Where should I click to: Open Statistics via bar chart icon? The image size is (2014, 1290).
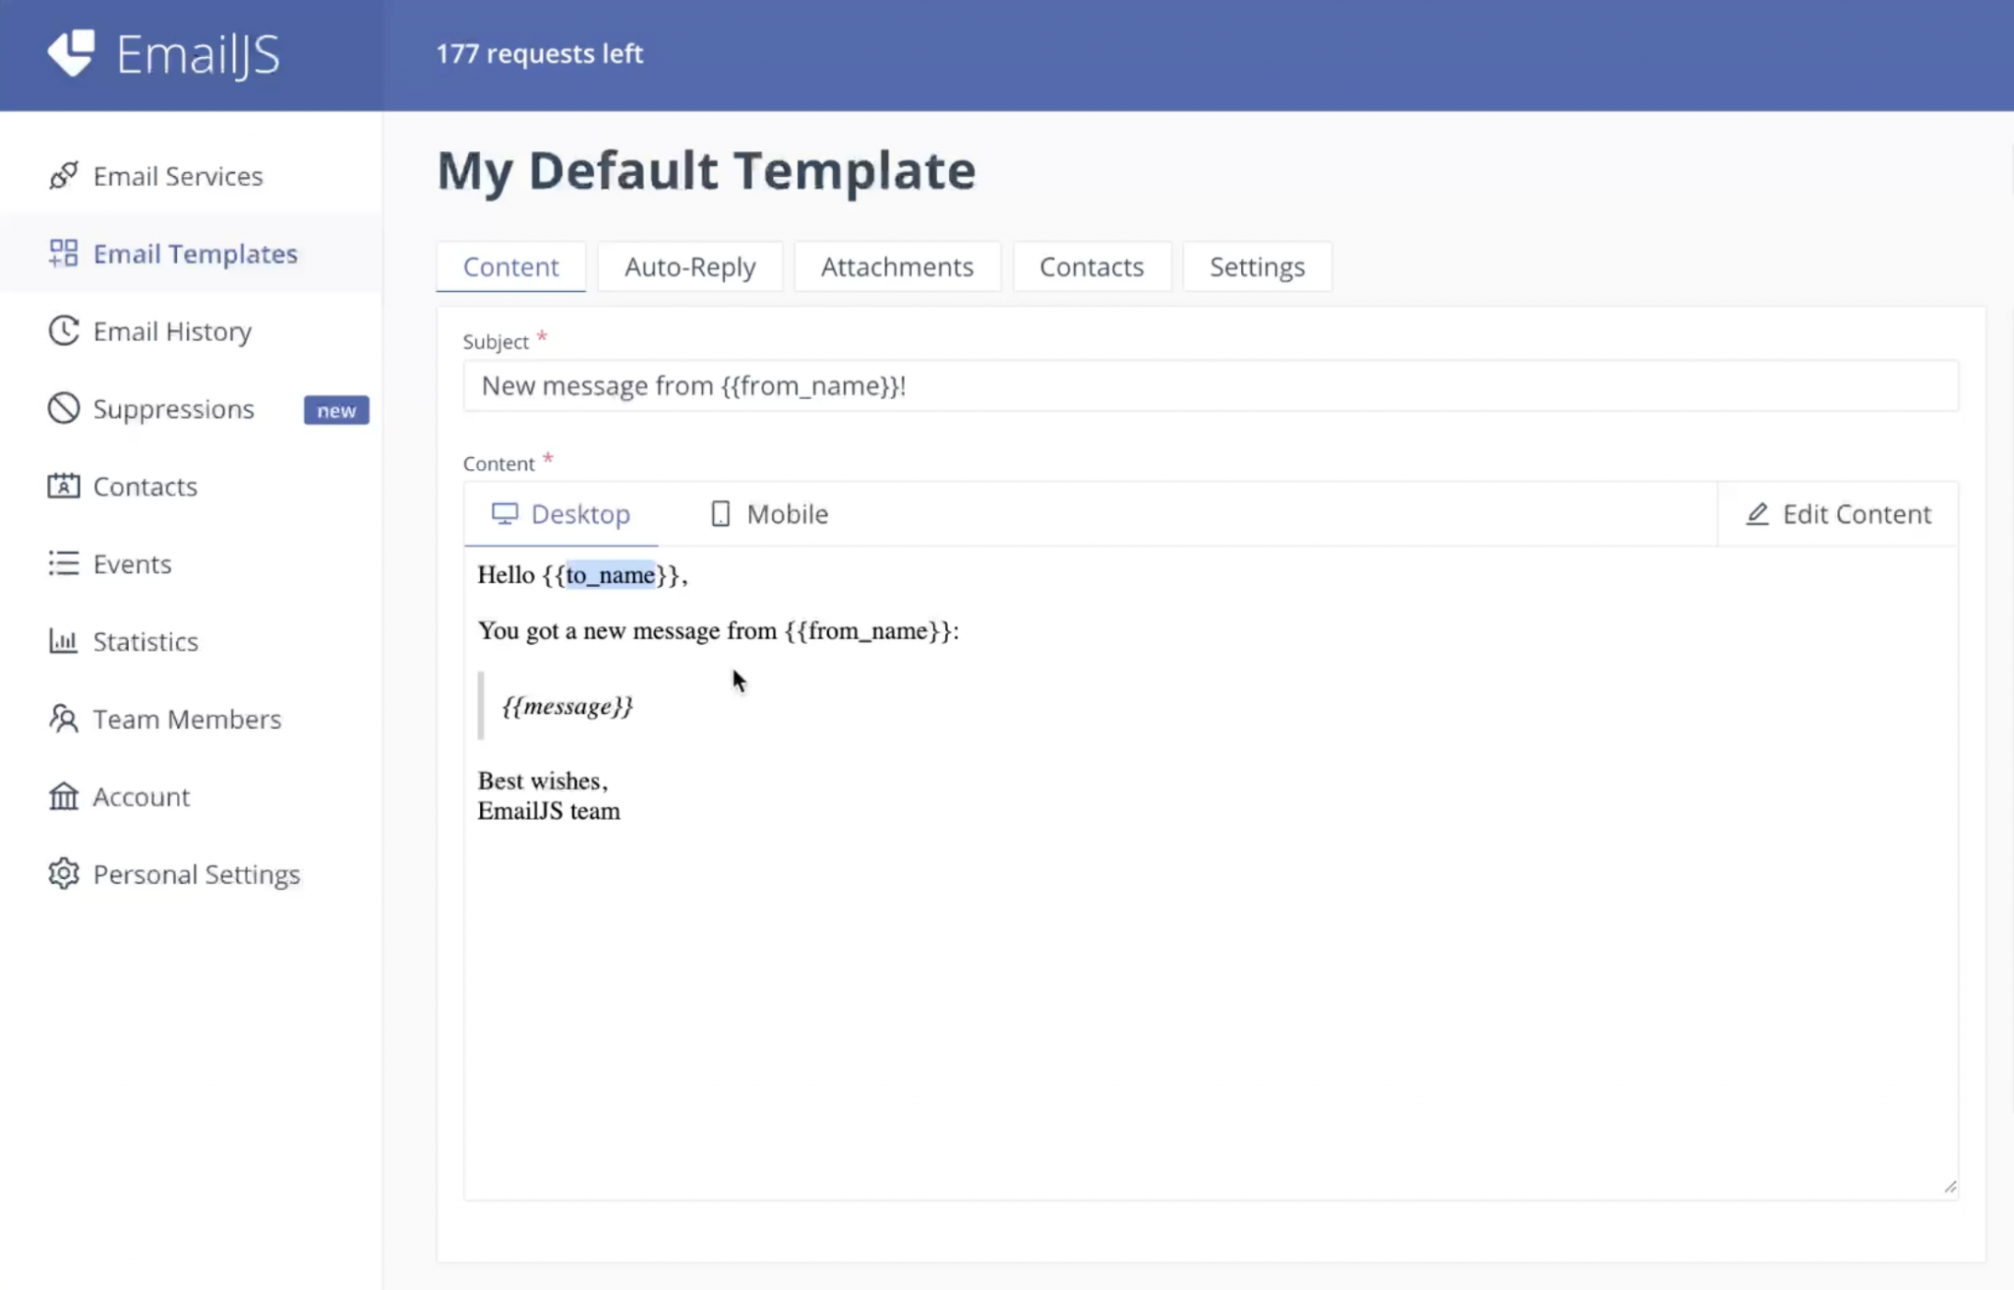[63, 641]
